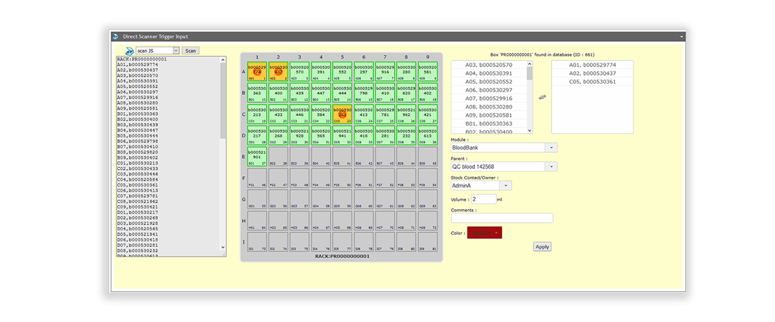
Task: Select rack well A03 with tube 570
Action: tap(300, 72)
